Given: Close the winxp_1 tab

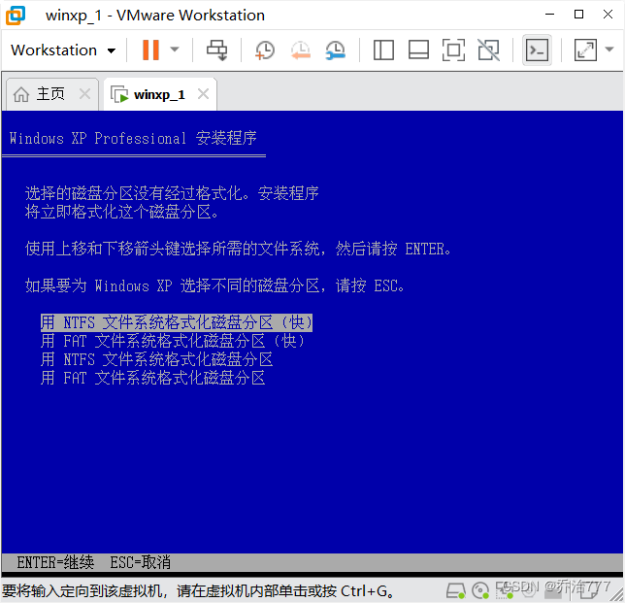Looking at the screenshot, I should (203, 94).
